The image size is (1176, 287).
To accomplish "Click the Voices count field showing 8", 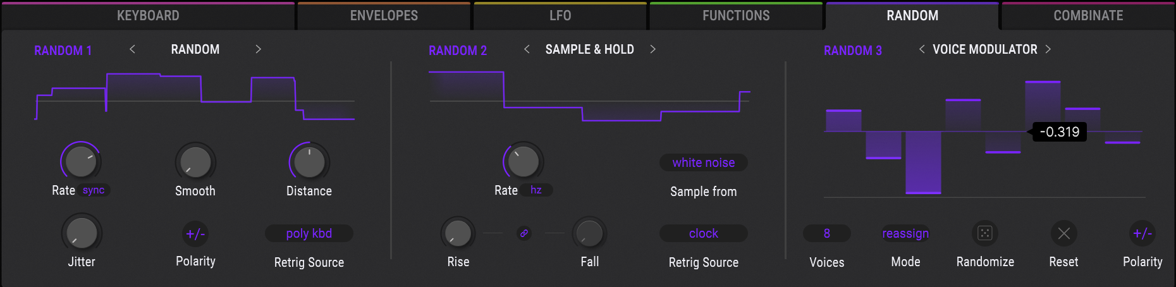I will coord(826,233).
